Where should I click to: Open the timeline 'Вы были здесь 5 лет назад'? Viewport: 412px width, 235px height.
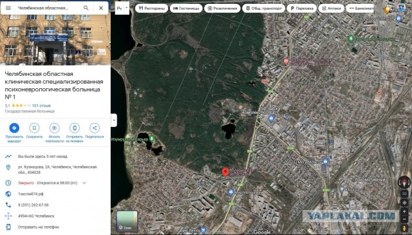[42, 156]
